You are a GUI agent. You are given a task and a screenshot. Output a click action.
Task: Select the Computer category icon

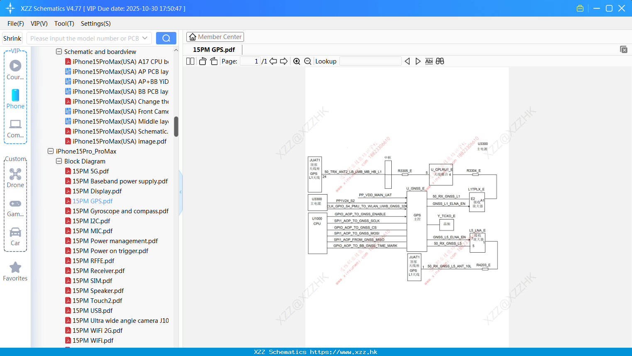15,128
